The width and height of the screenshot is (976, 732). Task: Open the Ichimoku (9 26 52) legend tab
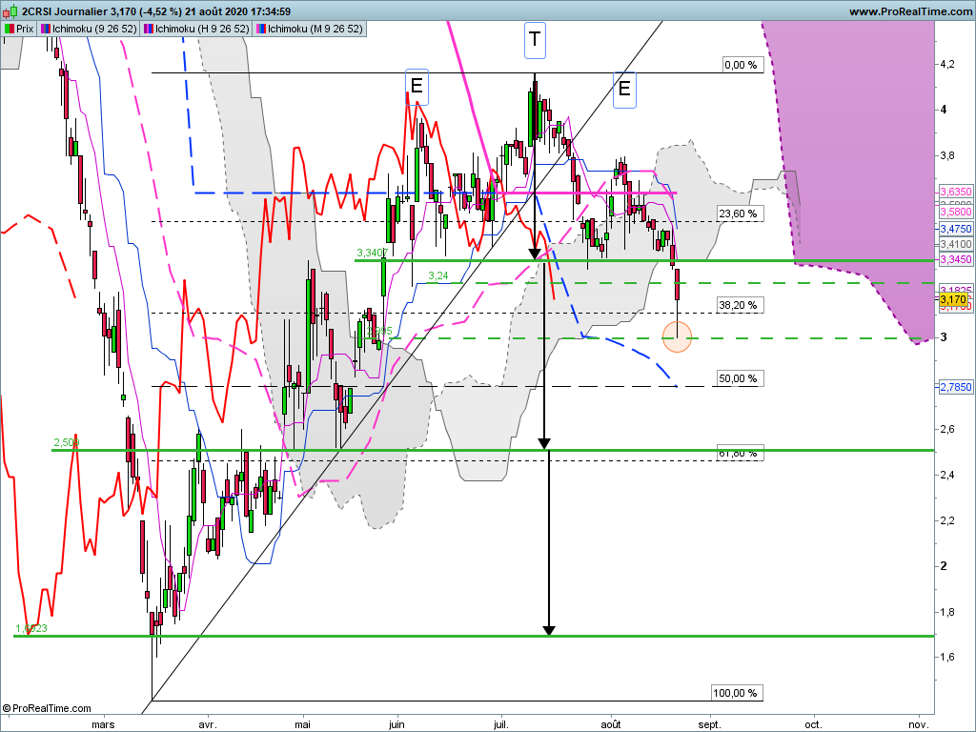[89, 29]
